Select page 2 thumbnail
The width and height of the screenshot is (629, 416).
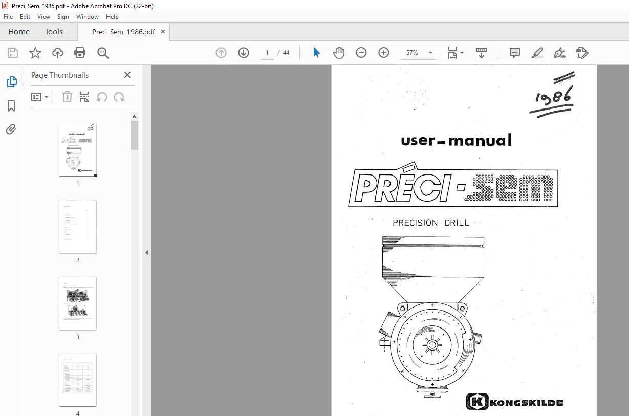78,227
